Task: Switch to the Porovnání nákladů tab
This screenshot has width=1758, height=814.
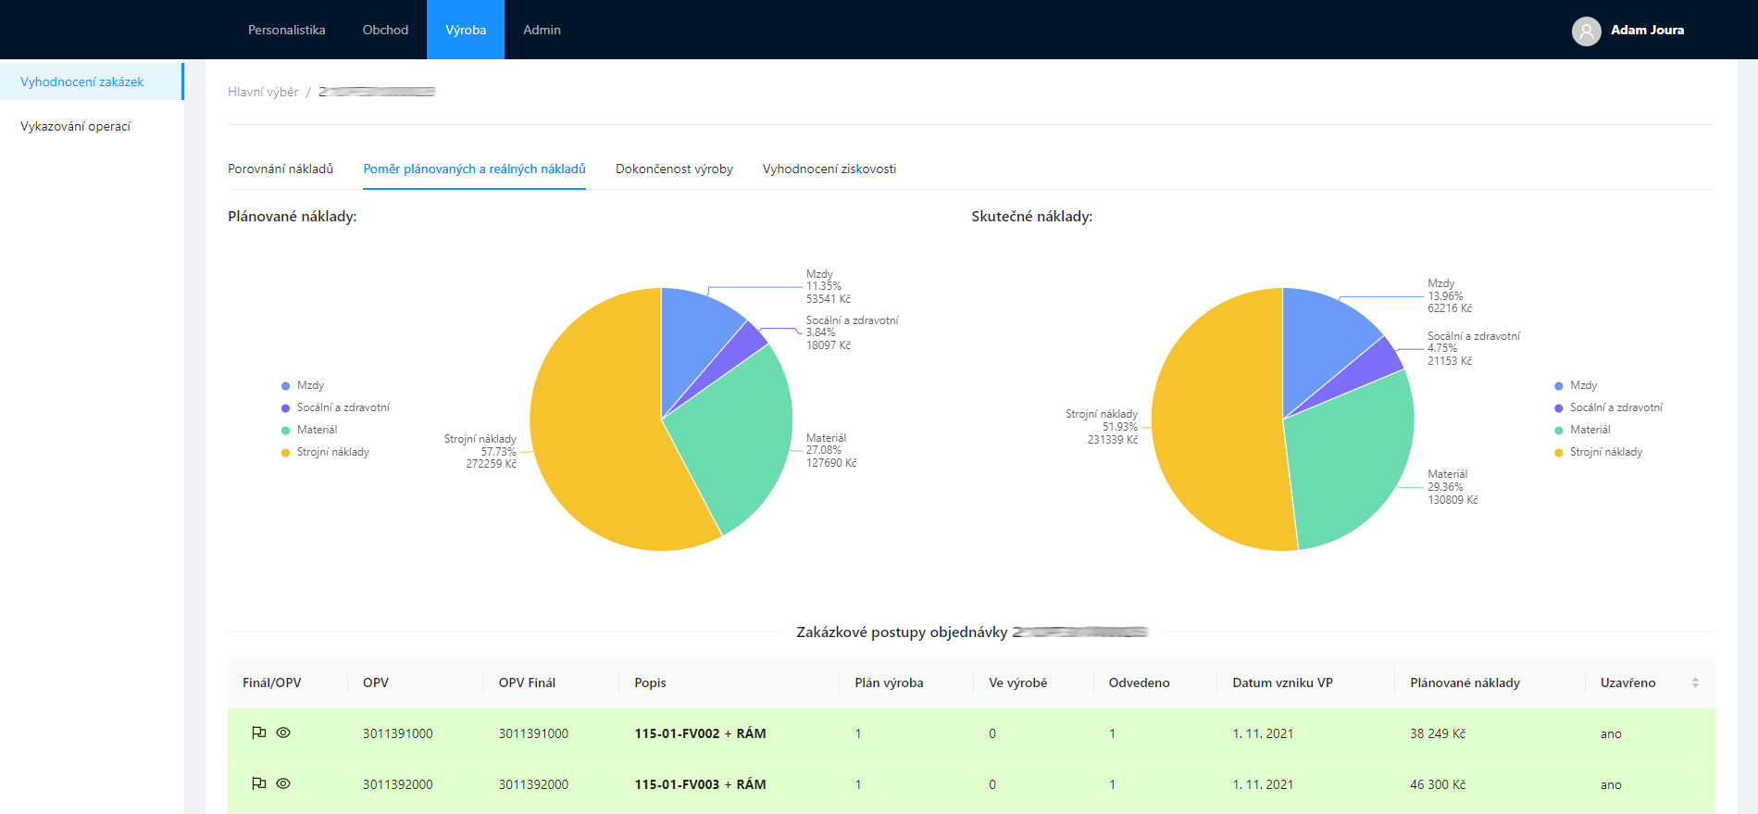Action: click(281, 169)
